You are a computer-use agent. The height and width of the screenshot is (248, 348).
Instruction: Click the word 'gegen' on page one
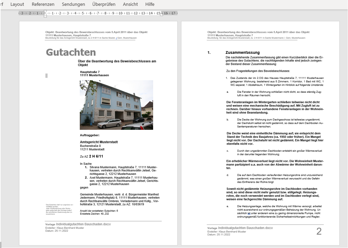84,187
